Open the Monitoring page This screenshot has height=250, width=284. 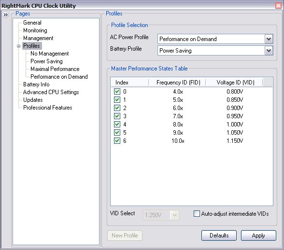tap(35, 30)
